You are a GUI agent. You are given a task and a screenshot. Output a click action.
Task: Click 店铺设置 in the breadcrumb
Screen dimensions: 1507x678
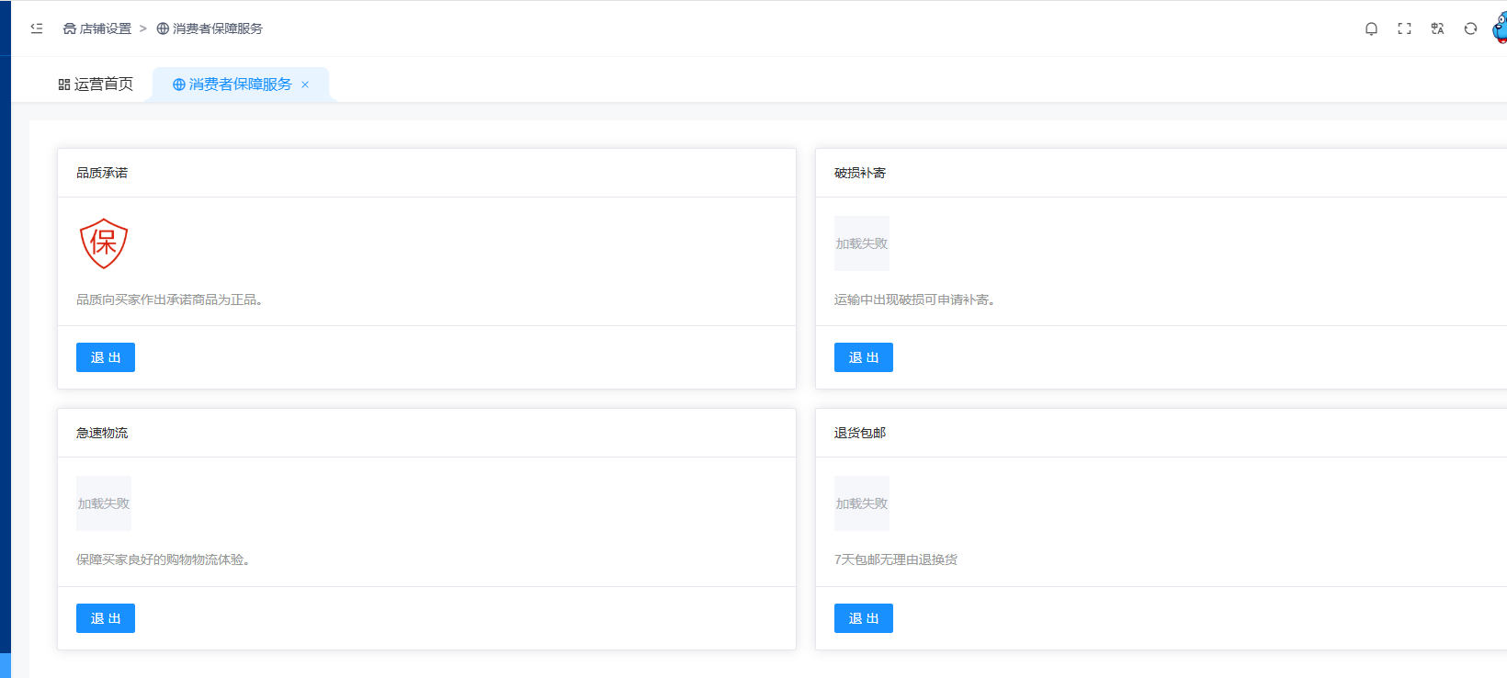point(105,28)
